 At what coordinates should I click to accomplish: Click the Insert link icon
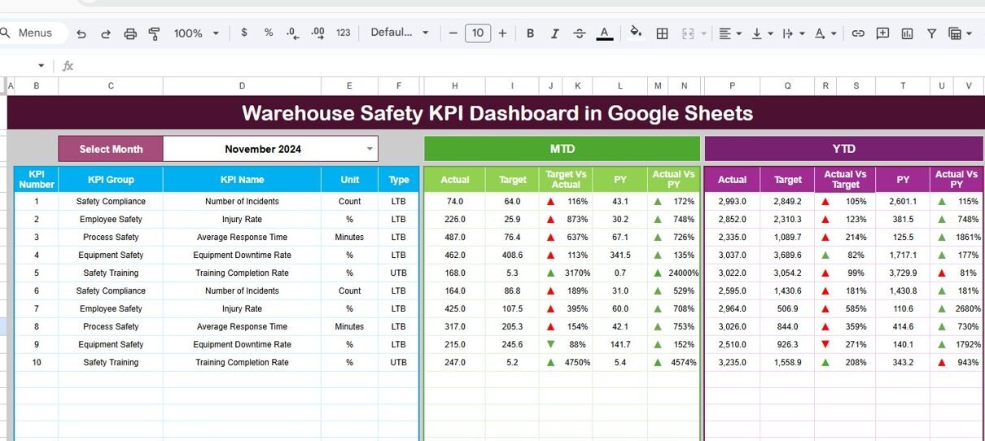(858, 33)
